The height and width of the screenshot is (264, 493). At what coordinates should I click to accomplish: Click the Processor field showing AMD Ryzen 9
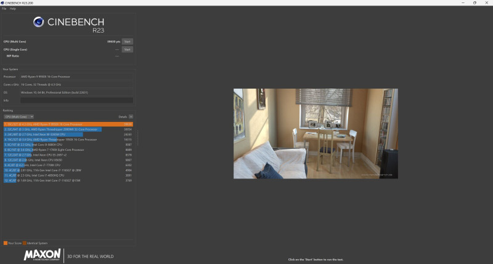click(76, 76)
